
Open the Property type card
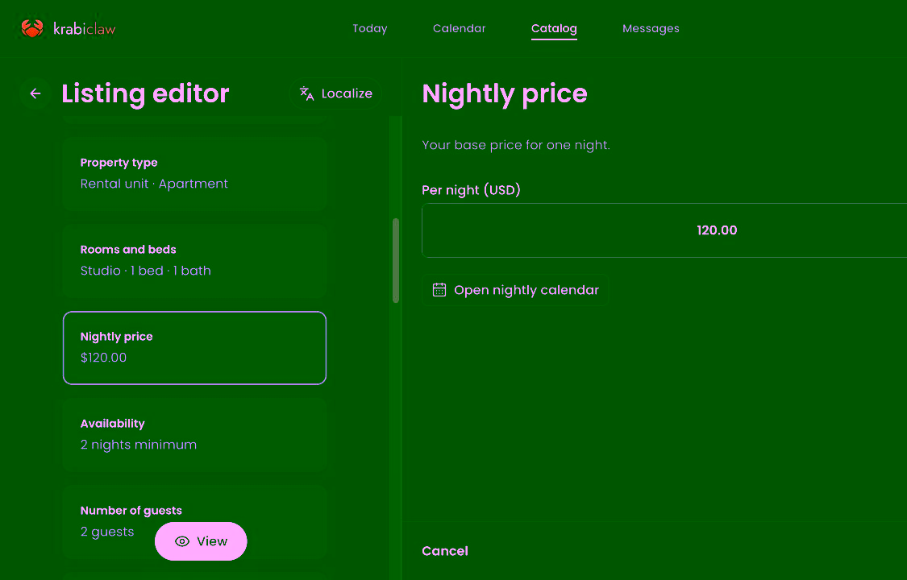(195, 174)
